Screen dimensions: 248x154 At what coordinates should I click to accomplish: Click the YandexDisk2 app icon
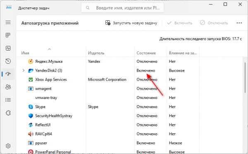click(31, 70)
